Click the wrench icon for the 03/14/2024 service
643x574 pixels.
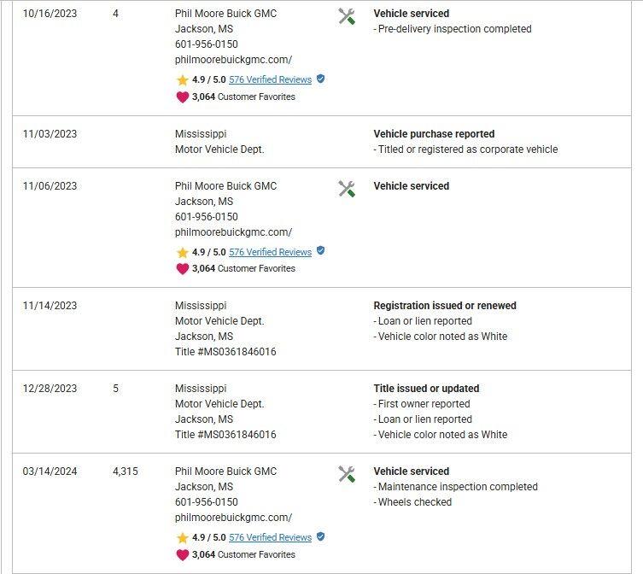point(347,474)
